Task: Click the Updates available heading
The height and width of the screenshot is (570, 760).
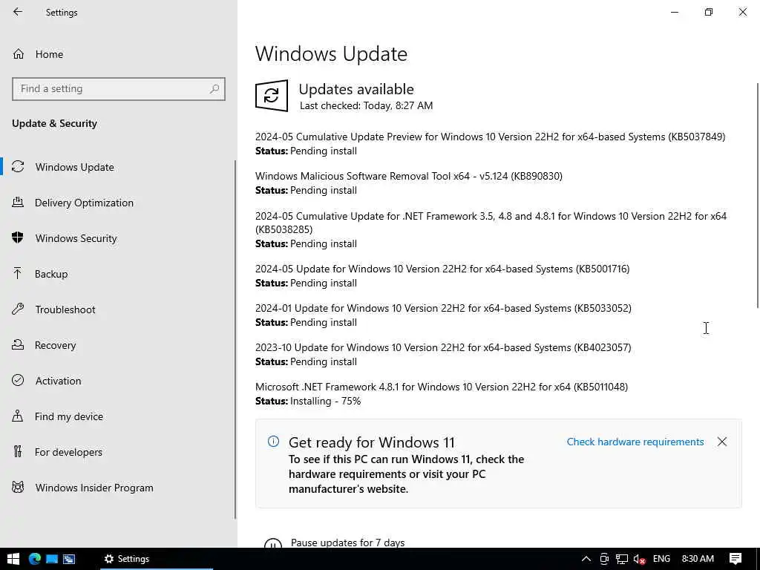Action: tap(356, 89)
